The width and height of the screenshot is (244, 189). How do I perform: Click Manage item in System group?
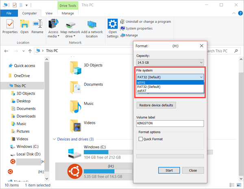click(129, 35)
